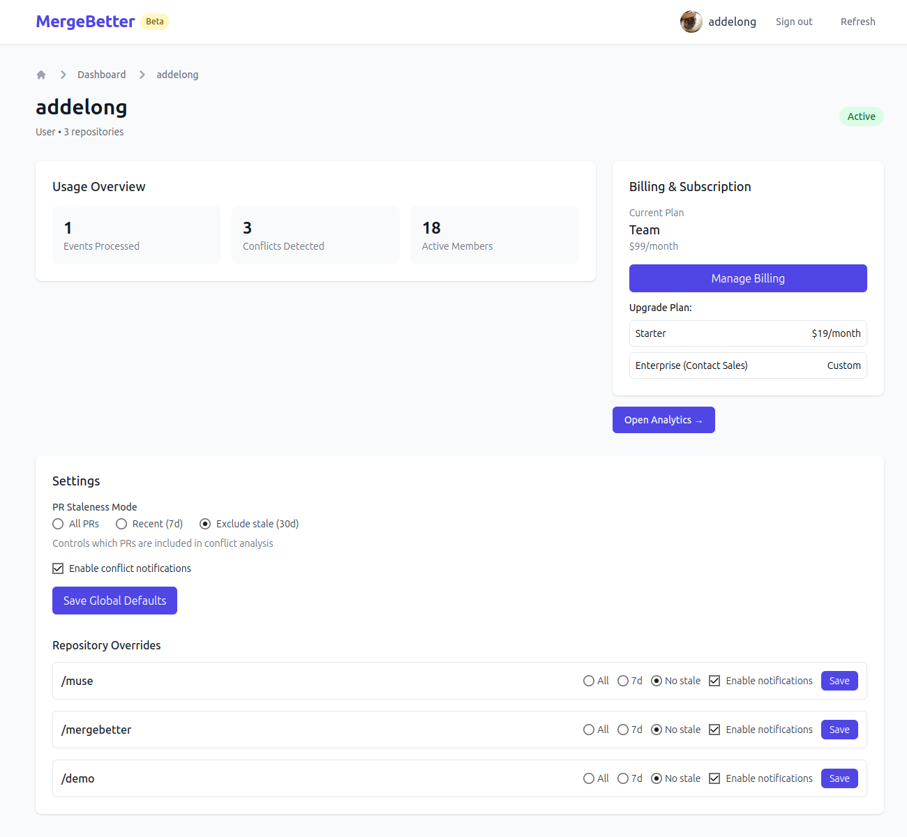Screen dimensions: 907x837
Task: Click the home icon in breadcrumb
Action: pyautogui.click(x=41, y=75)
